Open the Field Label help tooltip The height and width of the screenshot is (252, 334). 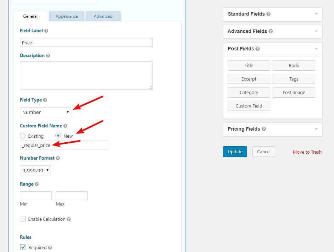point(46,31)
